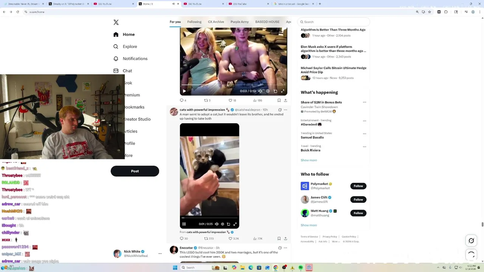The height and width of the screenshot is (272, 484).
Task: Open options for #Daredevil trend
Action: pos(365,121)
